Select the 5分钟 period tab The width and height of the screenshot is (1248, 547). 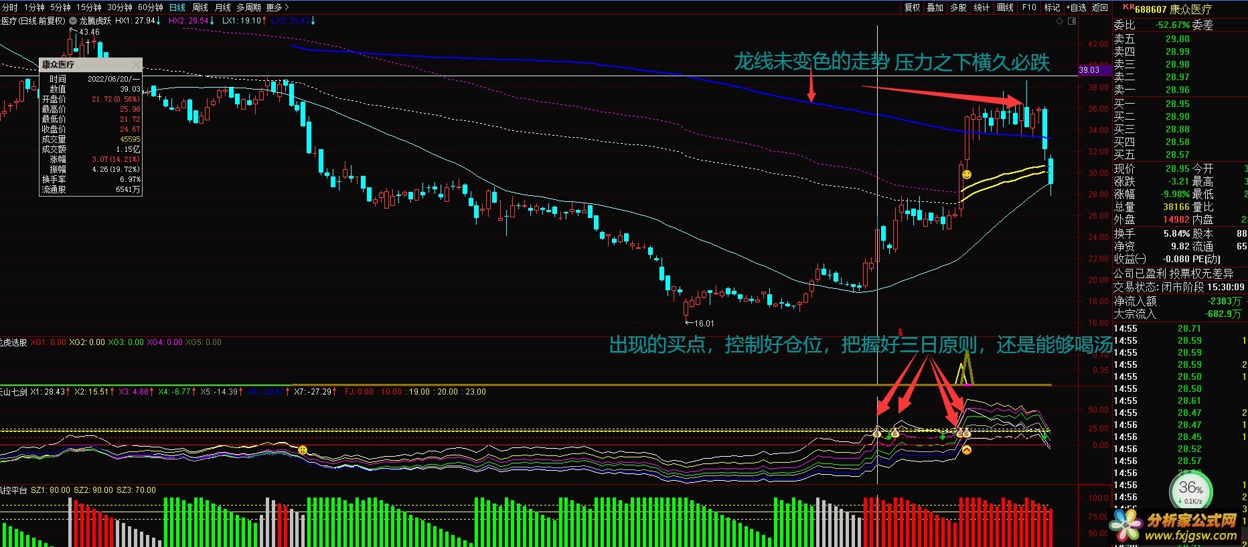(x=60, y=7)
